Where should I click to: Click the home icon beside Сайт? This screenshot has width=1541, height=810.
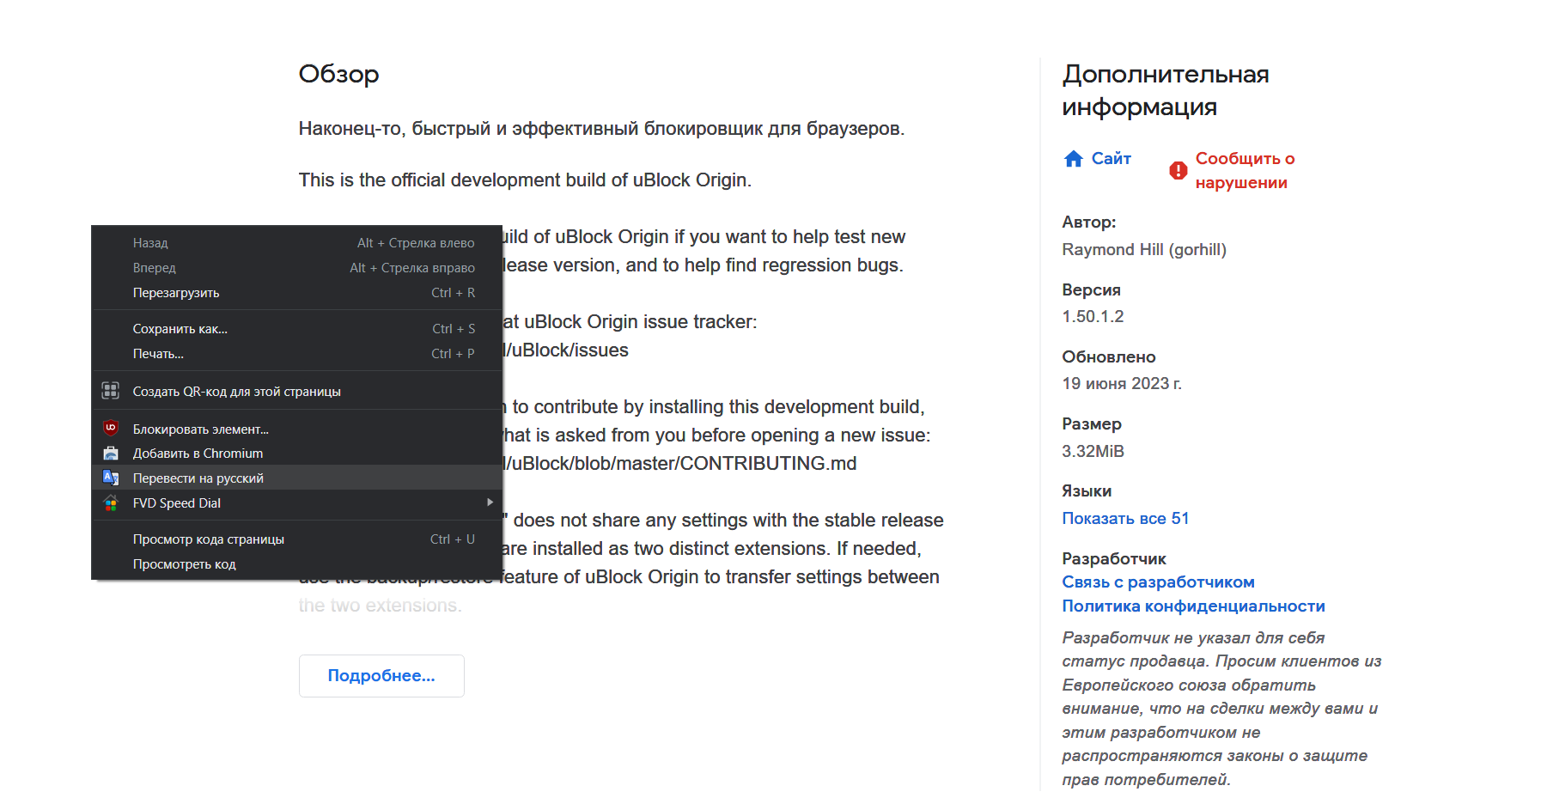(x=1074, y=159)
